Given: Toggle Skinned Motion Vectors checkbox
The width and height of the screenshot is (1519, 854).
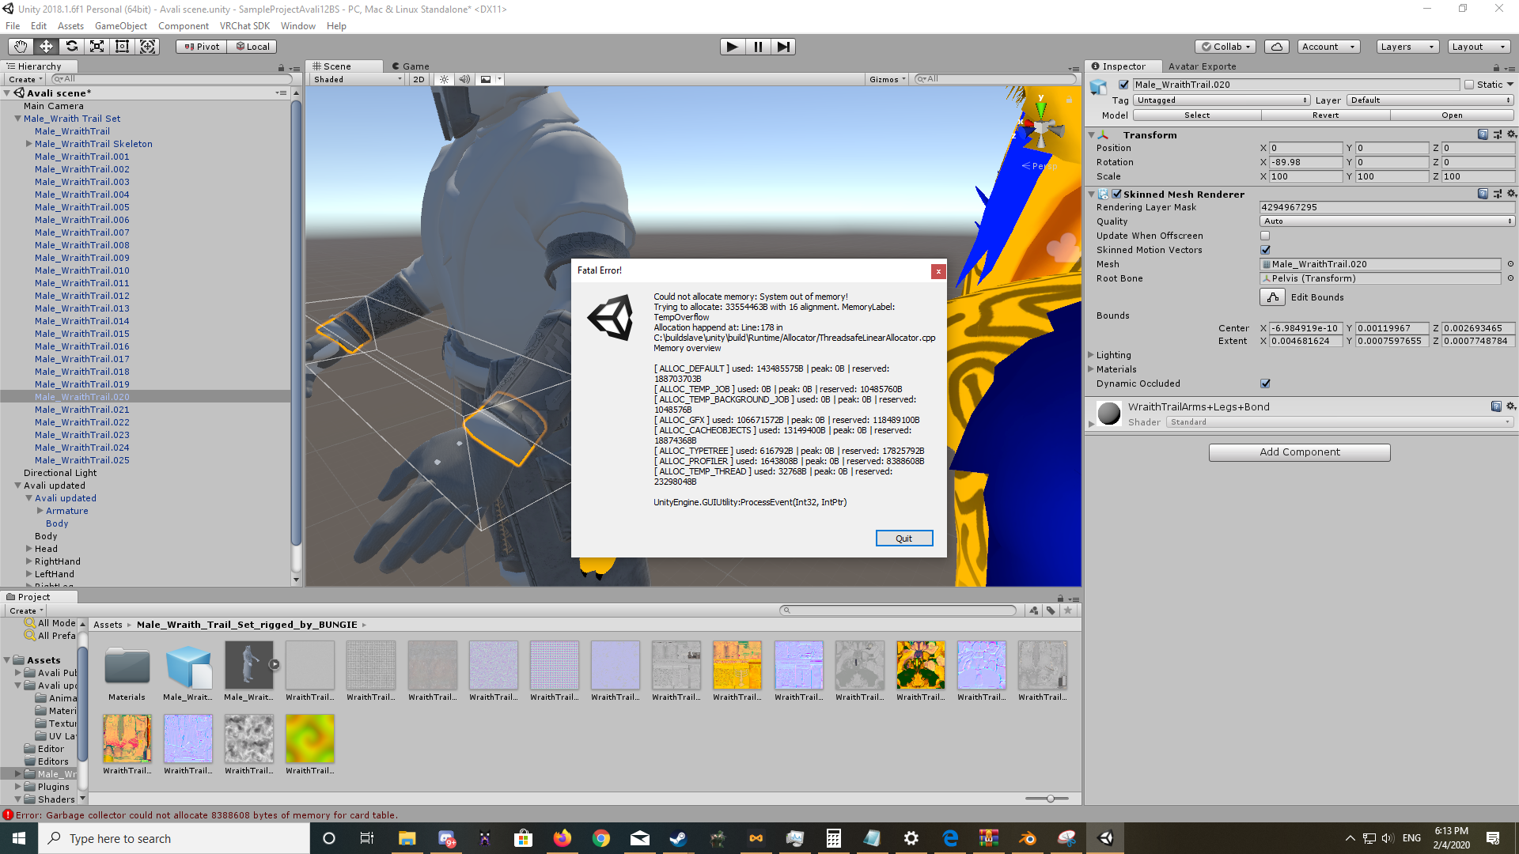Looking at the screenshot, I should click(x=1265, y=250).
